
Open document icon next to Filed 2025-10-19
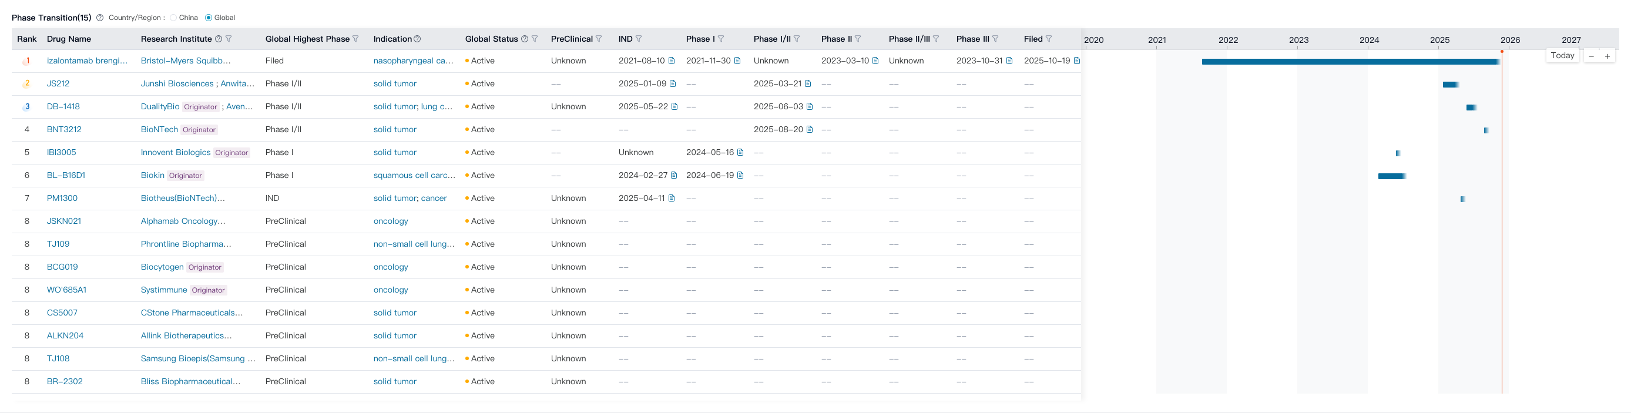1076,61
